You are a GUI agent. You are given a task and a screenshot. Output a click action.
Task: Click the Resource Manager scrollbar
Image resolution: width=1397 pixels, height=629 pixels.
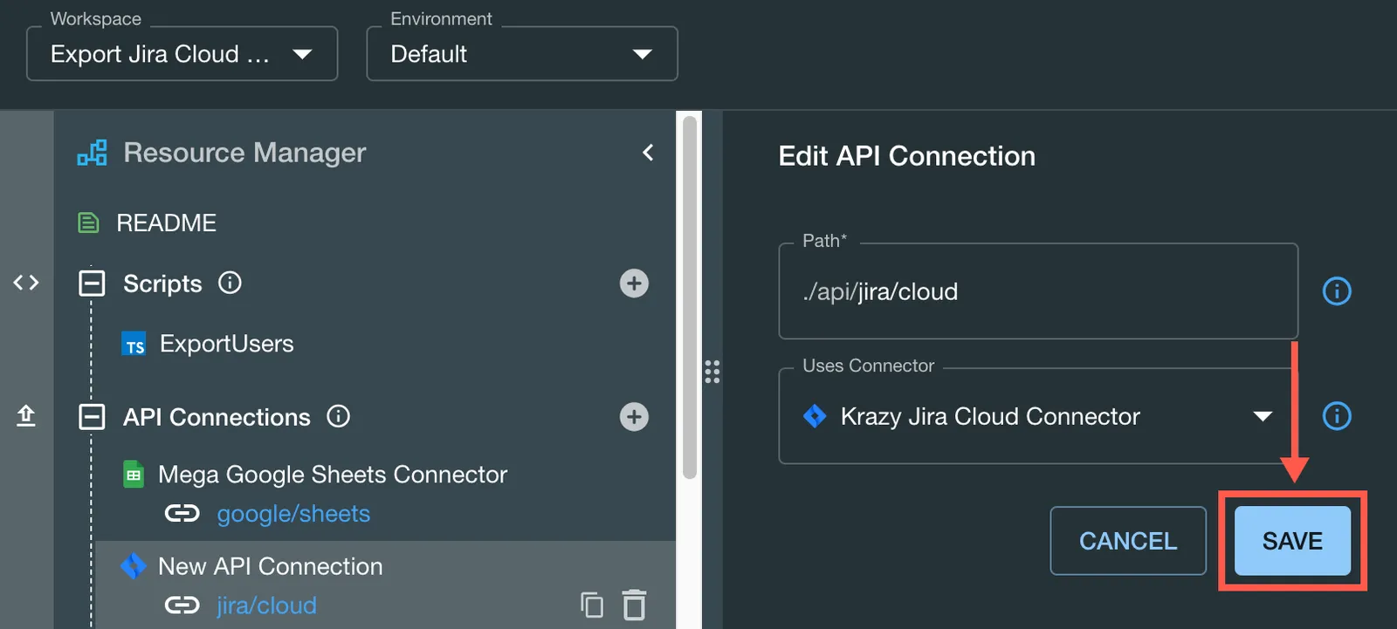690,297
